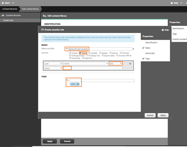Go to the Content libraries breadcrumb
Image resolution: width=187 pixels, height=147 pixels.
coord(10,9)
